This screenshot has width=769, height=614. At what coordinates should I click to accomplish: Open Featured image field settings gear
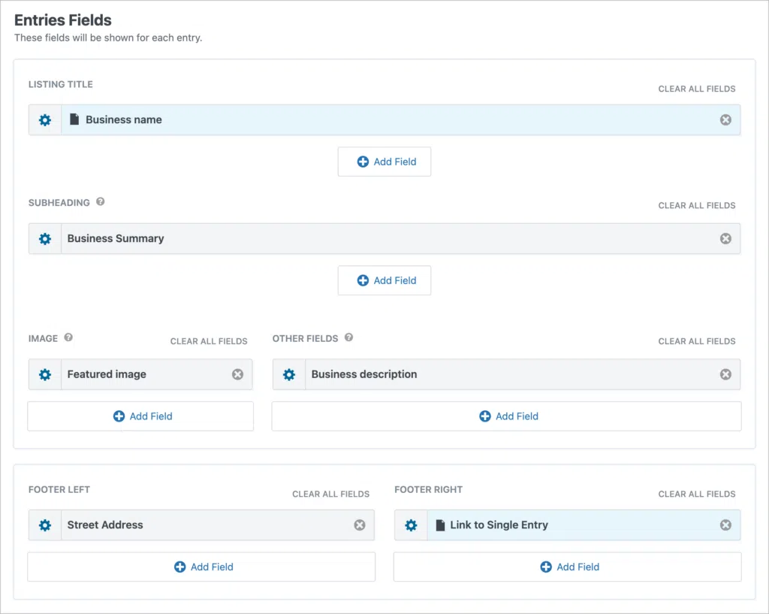(x=45, y=374)
